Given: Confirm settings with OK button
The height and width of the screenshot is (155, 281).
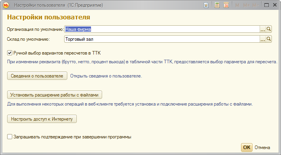Looking at the screenshot, I should click(247, 147).
